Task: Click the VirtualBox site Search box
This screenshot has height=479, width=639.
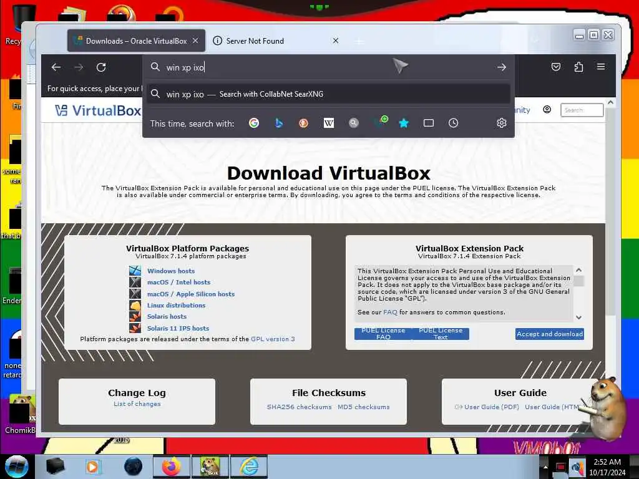Action: tap(582, 110)
